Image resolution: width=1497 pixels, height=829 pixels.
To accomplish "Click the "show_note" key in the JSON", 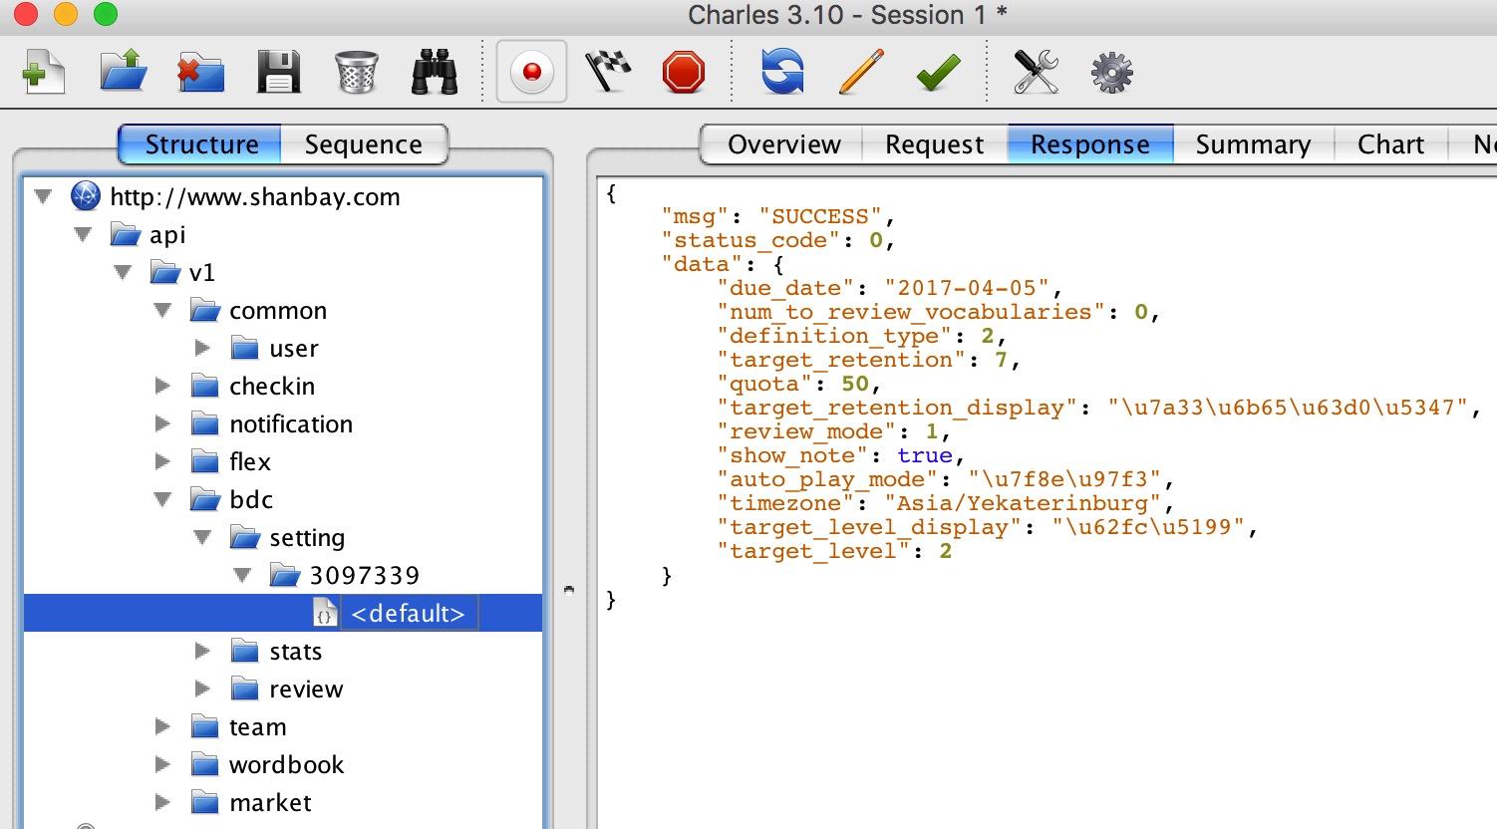I will 792,455.
